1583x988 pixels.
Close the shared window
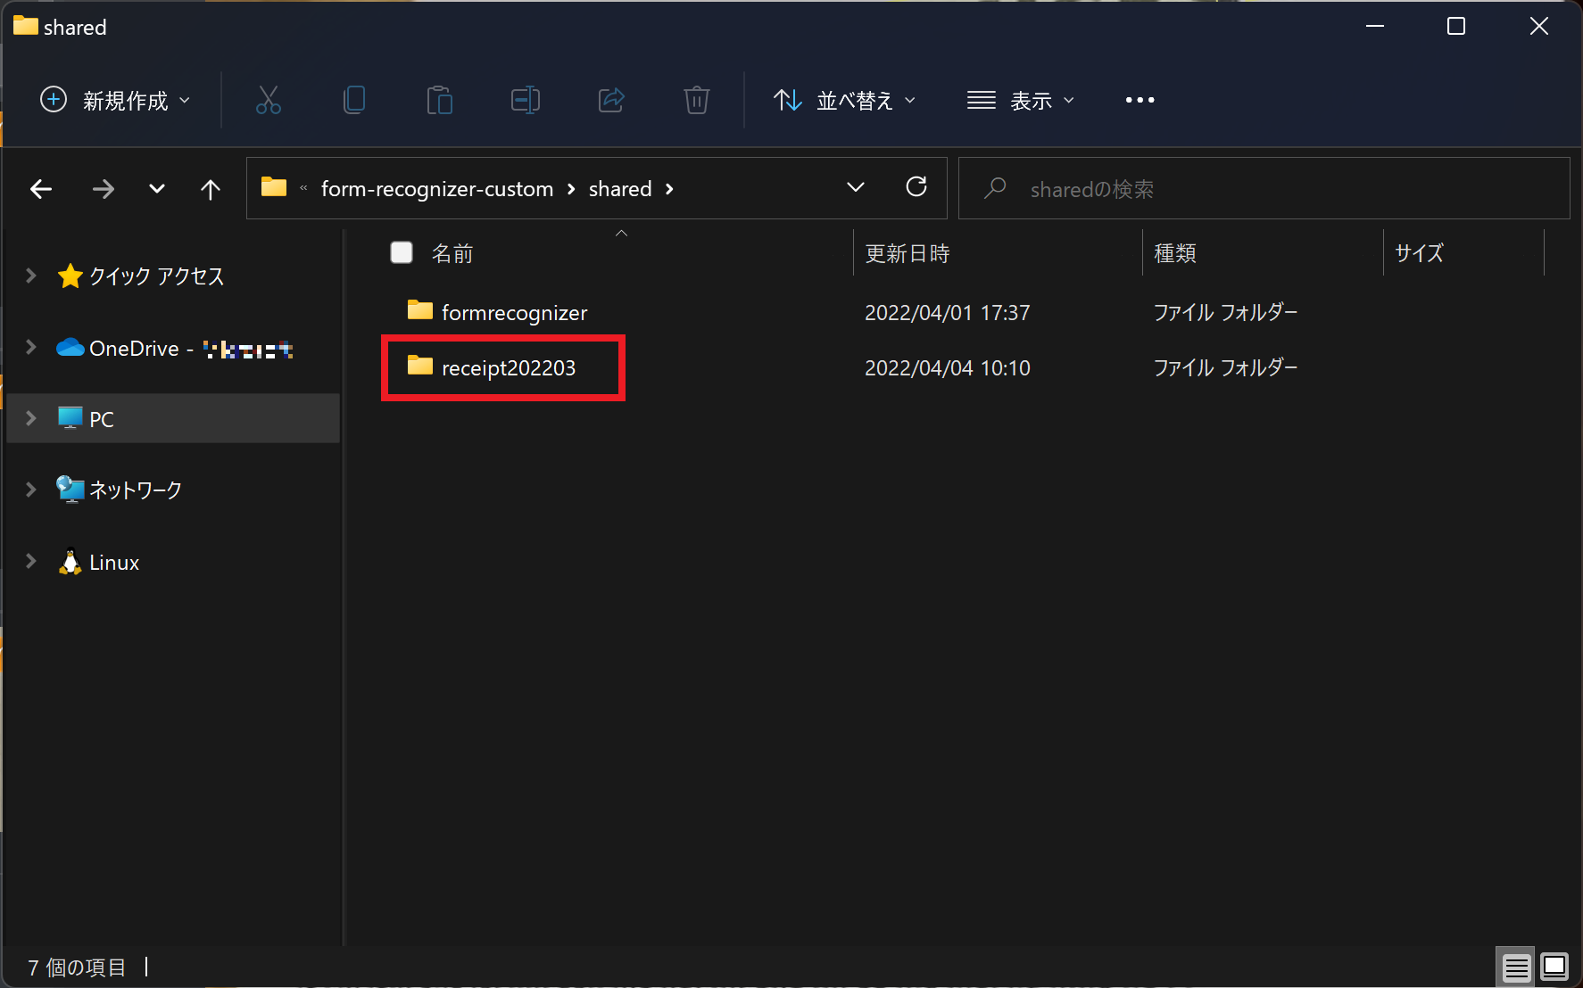click(1539, 26)
